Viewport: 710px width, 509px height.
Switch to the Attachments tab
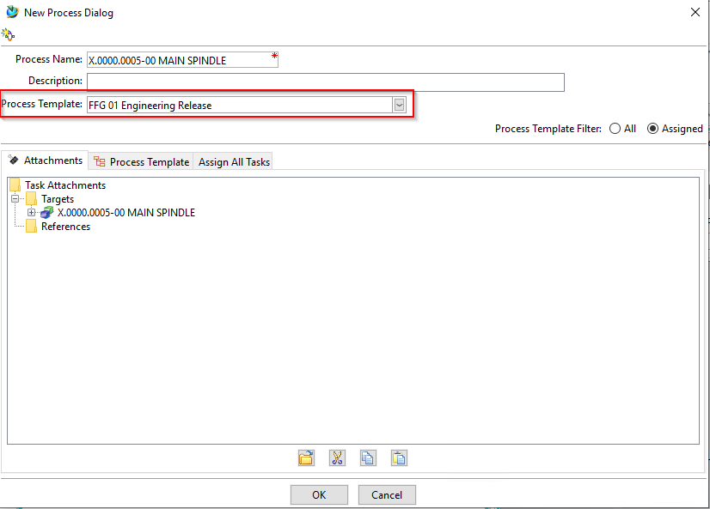46,161
